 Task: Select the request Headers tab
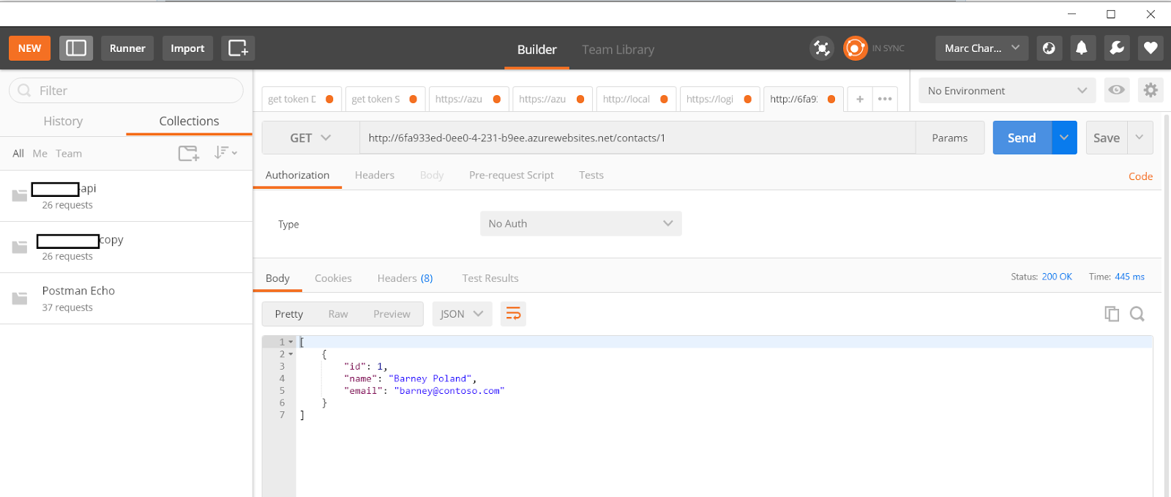(375, 175)
